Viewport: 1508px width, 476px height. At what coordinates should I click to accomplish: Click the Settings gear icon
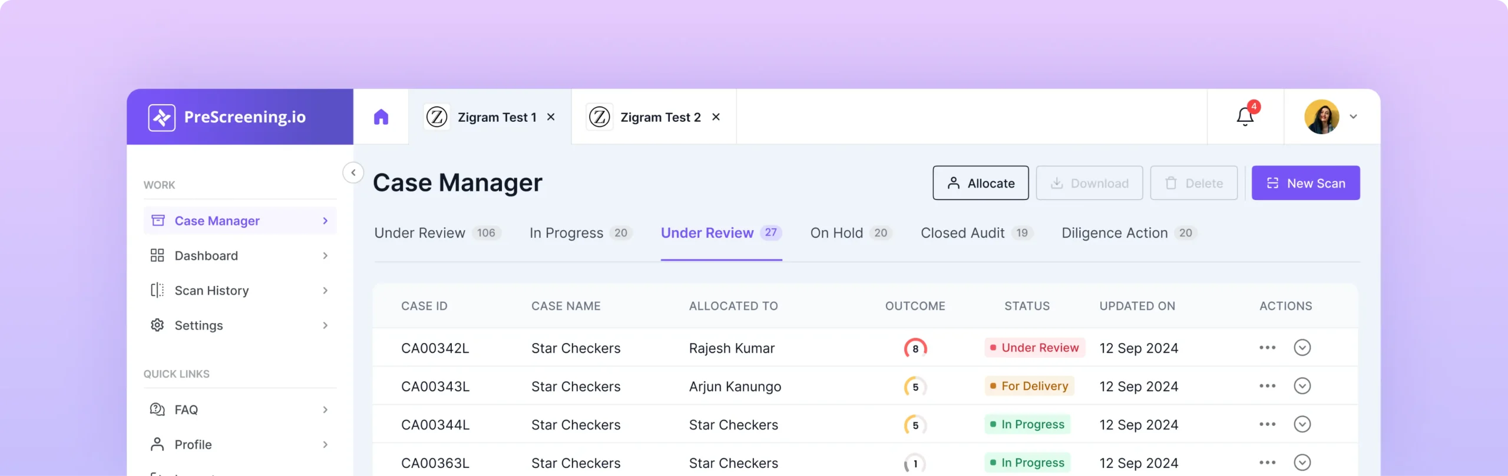157,325
